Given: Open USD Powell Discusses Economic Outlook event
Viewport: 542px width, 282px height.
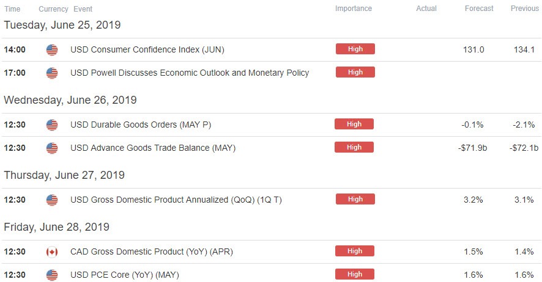Looking at the screenshot, I should pos(190,73).
